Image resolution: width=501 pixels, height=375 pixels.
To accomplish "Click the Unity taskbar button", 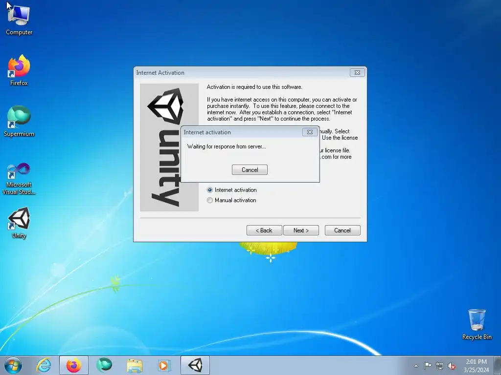I will pyautogui.click(x=195, y=365).
